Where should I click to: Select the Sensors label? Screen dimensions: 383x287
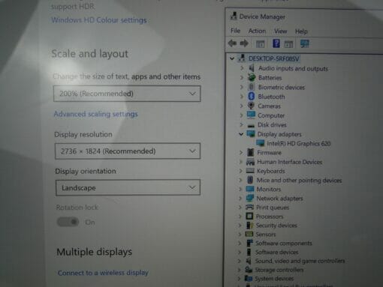coord(266,235)
